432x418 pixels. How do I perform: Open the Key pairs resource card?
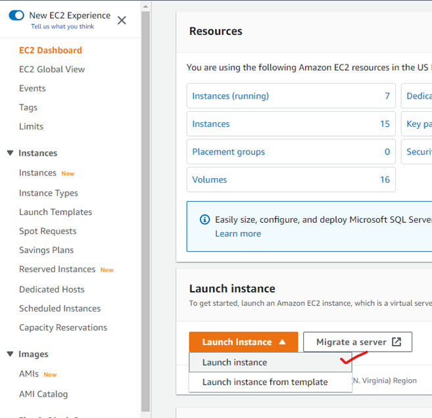417,124
